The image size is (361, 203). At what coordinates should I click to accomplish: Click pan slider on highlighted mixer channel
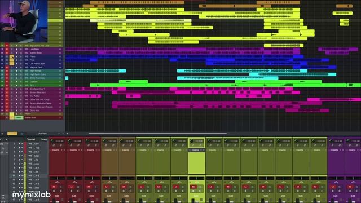coord(197,178)
